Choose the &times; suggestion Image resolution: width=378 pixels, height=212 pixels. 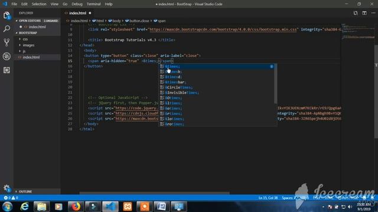point(217,67)
